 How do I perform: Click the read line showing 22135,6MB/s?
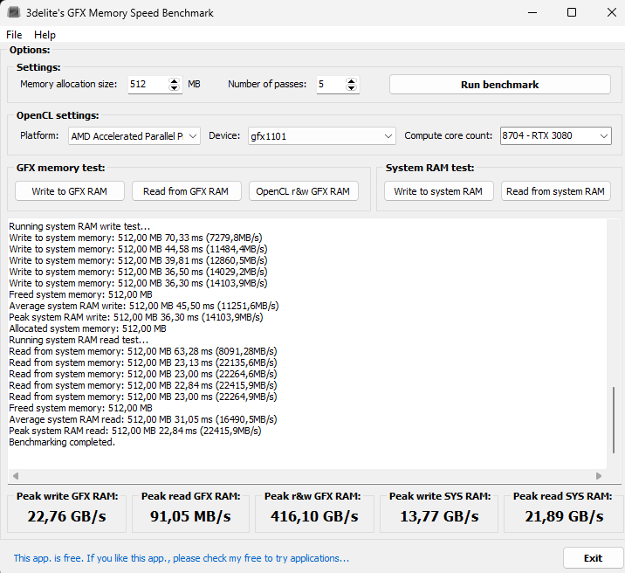point(143,362)
